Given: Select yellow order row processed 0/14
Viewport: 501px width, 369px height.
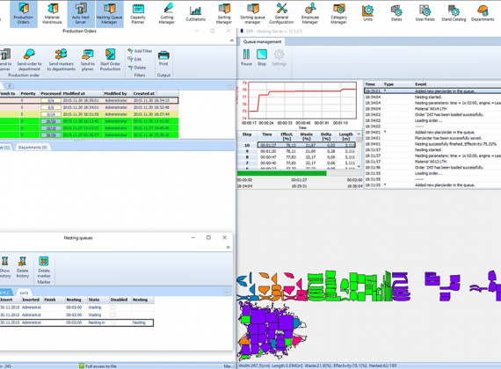Looking at the screenshot, I should 89,114.
